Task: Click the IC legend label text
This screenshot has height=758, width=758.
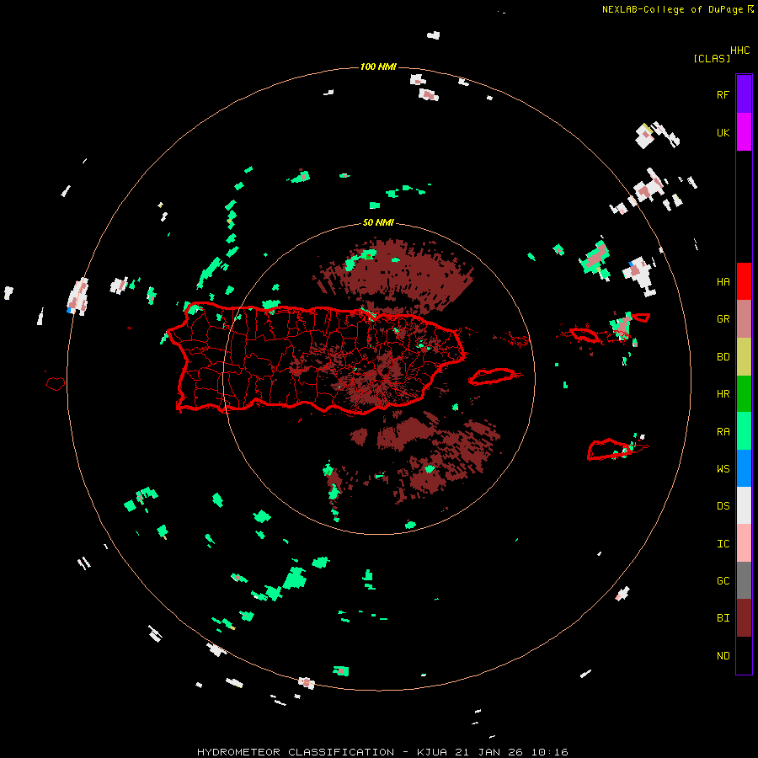Action: 723,544
